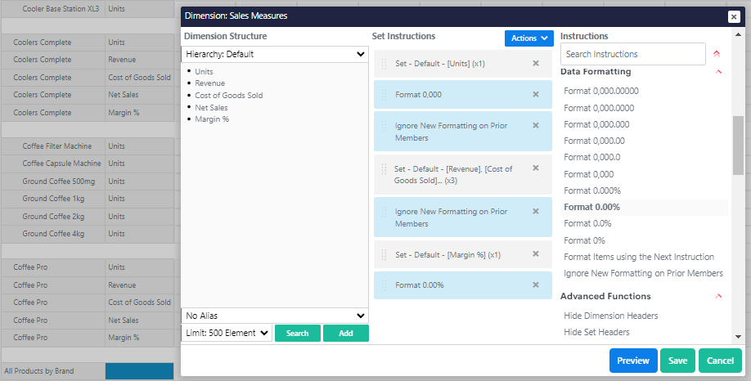Open the Hierarchy: Default dropdown
This screenshot has height=381, width=751.
[275, 54]
